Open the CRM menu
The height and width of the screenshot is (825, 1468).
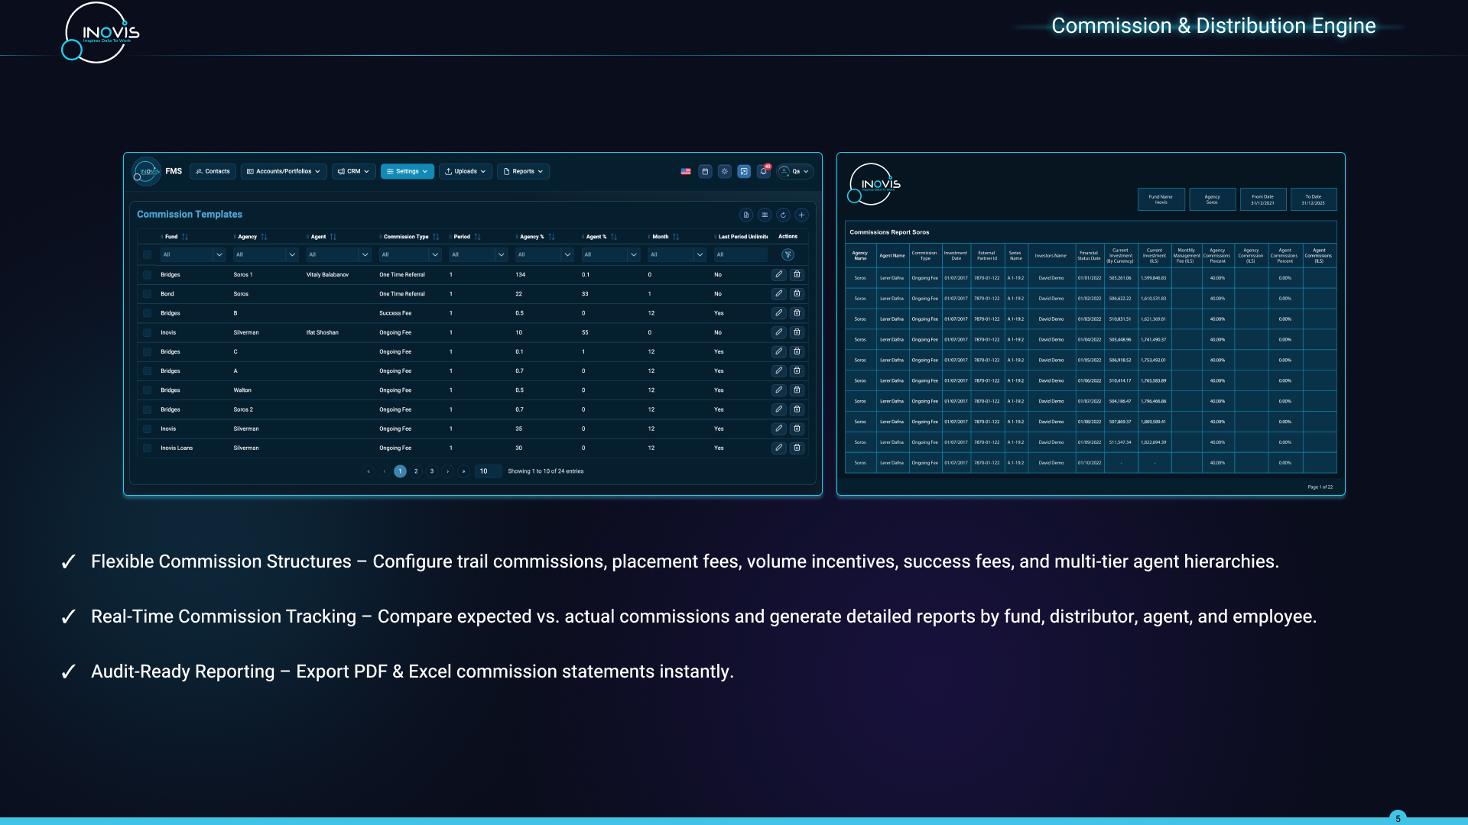pos(353,171)
